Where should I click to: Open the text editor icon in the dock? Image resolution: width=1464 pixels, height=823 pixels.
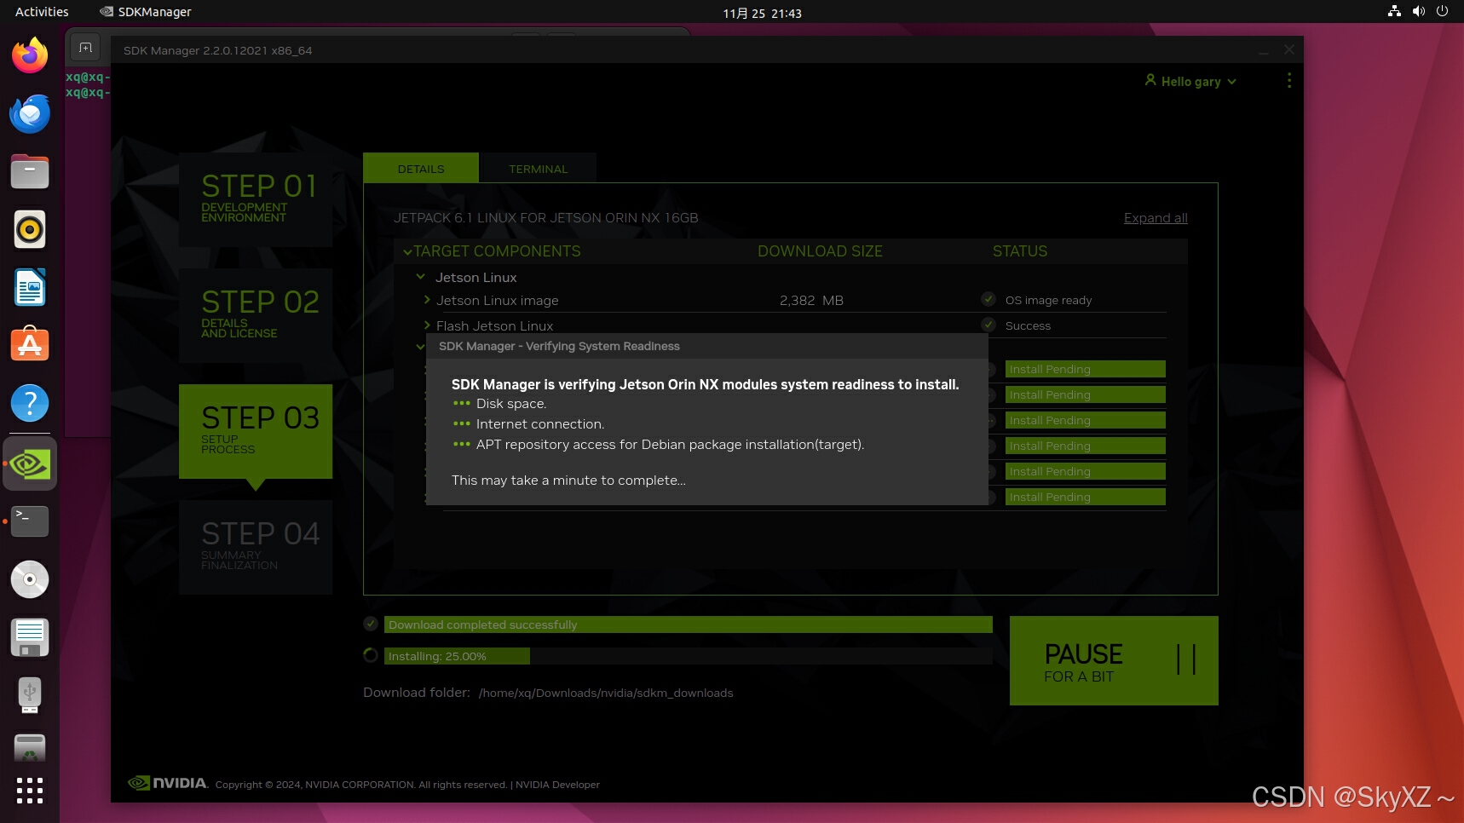tap(30, 637)
